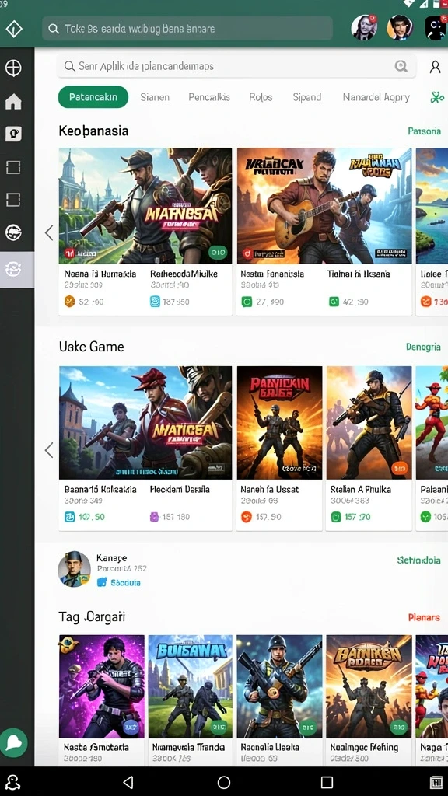The height and width of the screenshot is (796, 448).
Task: Click the lower square frame sidebar icon
Action: point(13,200)
